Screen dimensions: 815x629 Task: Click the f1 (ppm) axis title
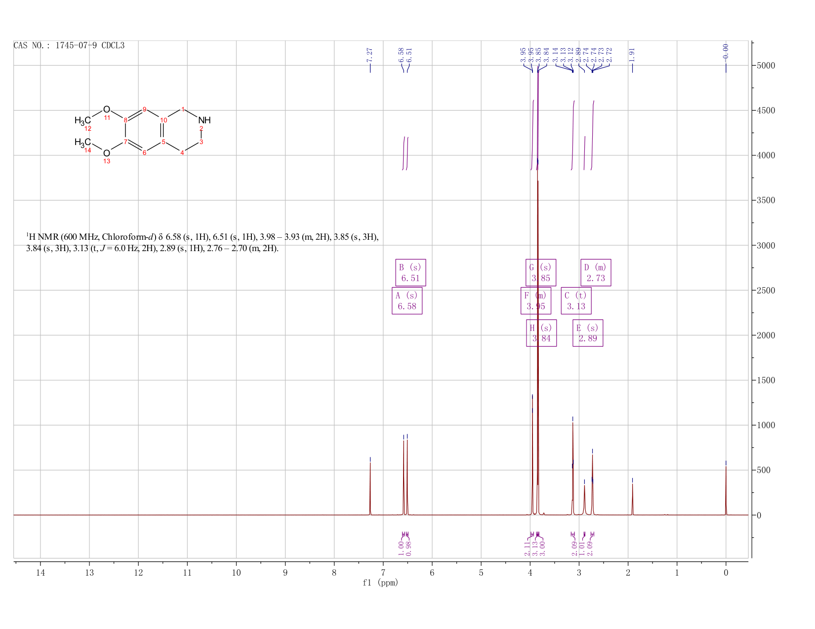coord(380,583)
